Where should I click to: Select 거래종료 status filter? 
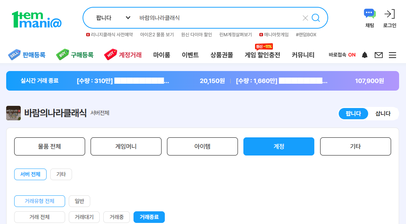pos(149,217)
